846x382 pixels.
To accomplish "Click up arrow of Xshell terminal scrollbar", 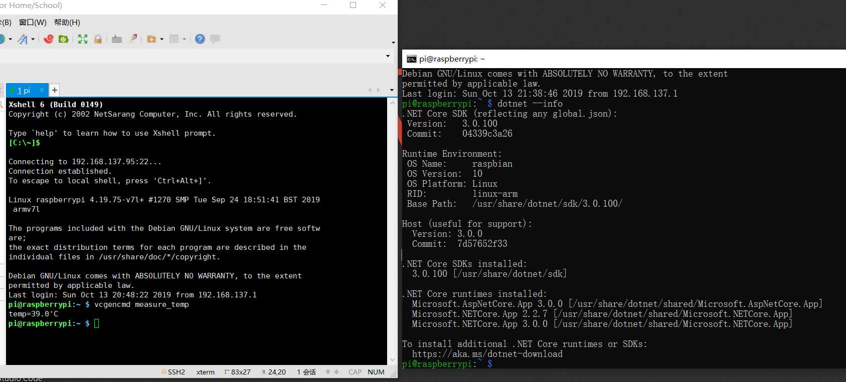I will tap(392, 102).
